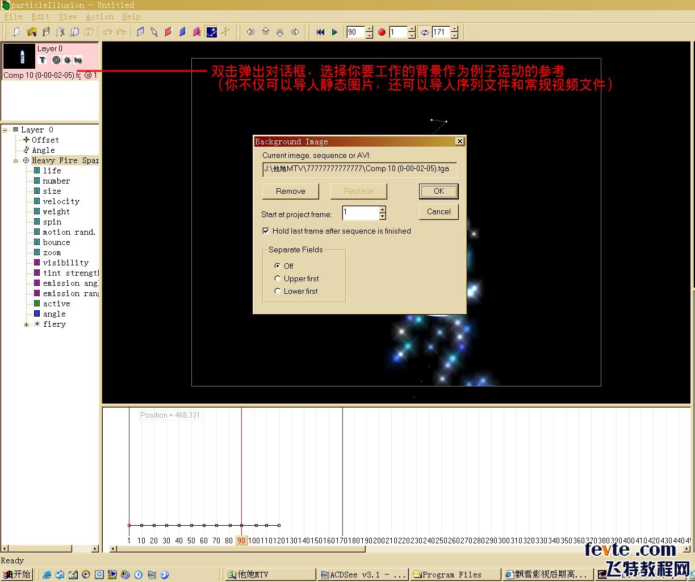Open the Action menu
The image size is (695, 582).
click(x=100, y=17)
